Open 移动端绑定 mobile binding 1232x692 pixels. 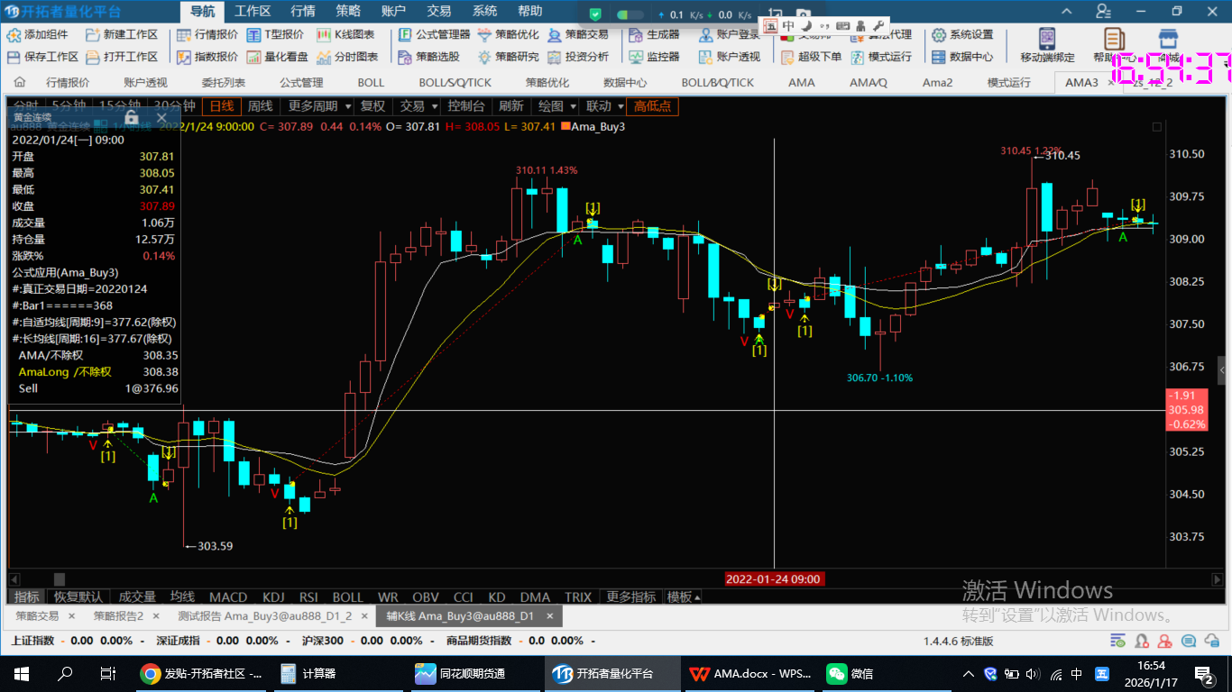point(1047,45)
